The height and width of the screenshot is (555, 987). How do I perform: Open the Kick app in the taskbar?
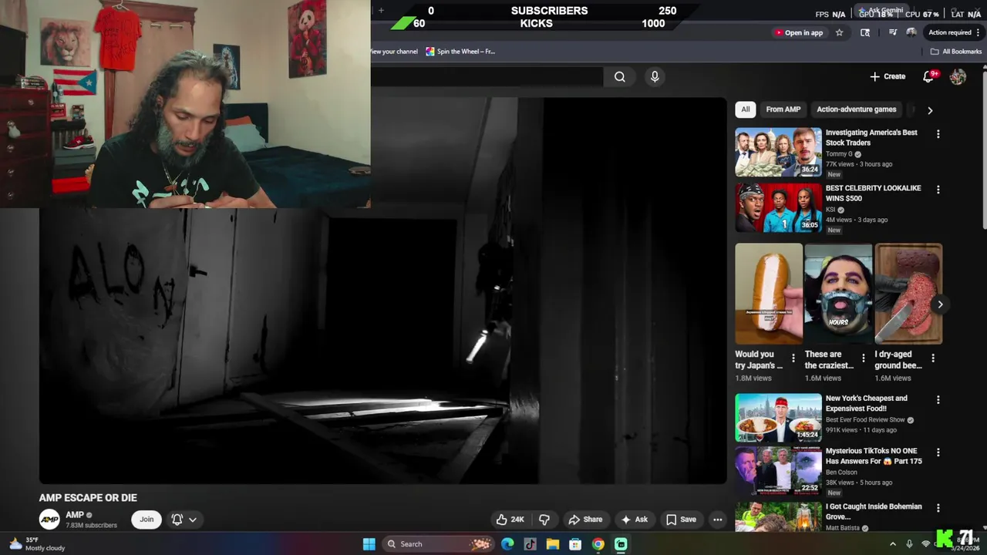click(621, 544)
